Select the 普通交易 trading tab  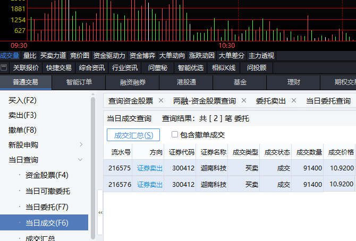pos(26,82)
